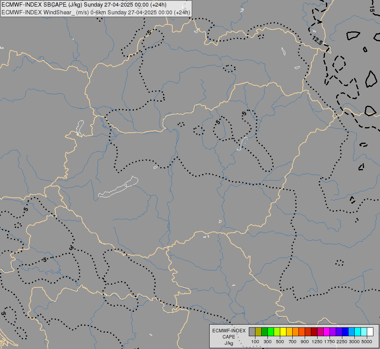Image resolution: width=380 pixels, height=349 pixels.
Task: Click the '3000' legend value
Action: 354,342
